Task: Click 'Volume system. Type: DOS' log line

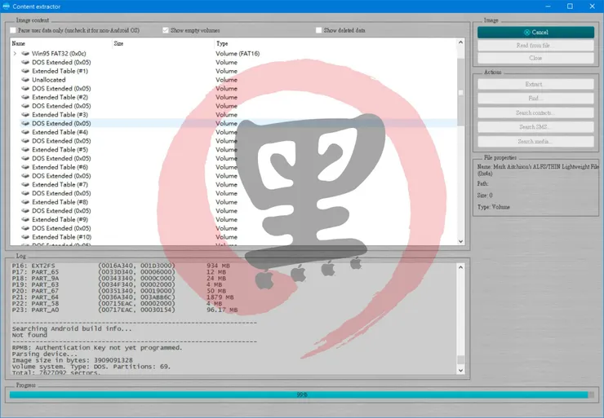Action: point(91,367)
